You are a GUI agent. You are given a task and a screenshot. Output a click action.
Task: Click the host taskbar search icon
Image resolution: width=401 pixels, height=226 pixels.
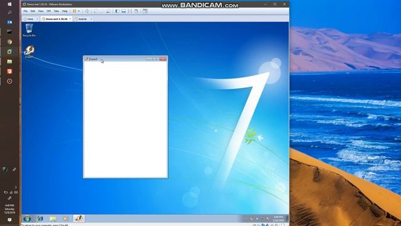9,13
